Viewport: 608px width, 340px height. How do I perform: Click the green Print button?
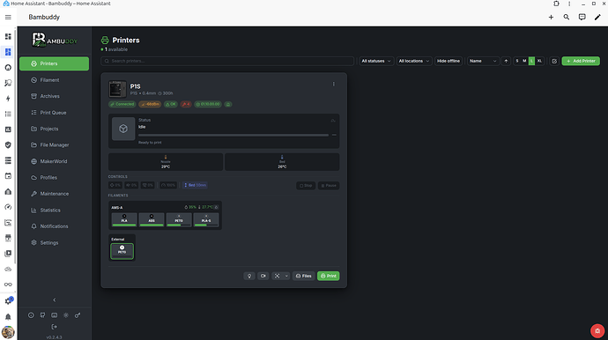(329, 276)
